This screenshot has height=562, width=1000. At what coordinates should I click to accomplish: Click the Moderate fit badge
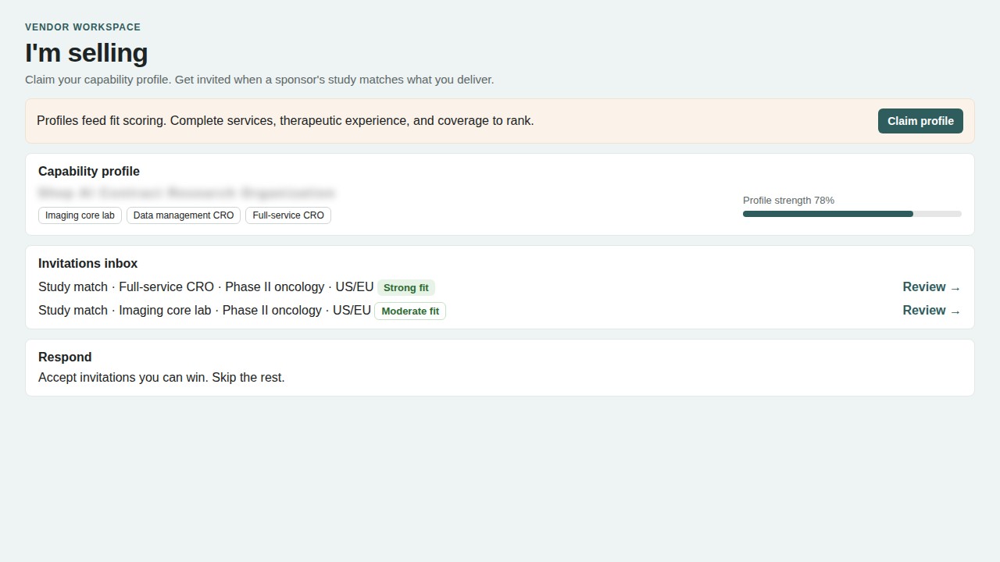[x=410, y=311]
